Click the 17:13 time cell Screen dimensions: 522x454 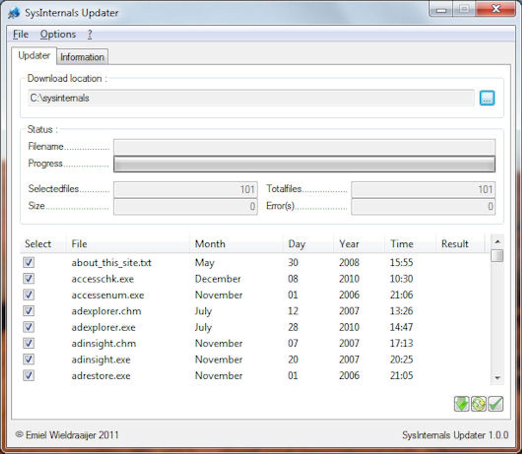pyautogui.click(x=401, y=343)
